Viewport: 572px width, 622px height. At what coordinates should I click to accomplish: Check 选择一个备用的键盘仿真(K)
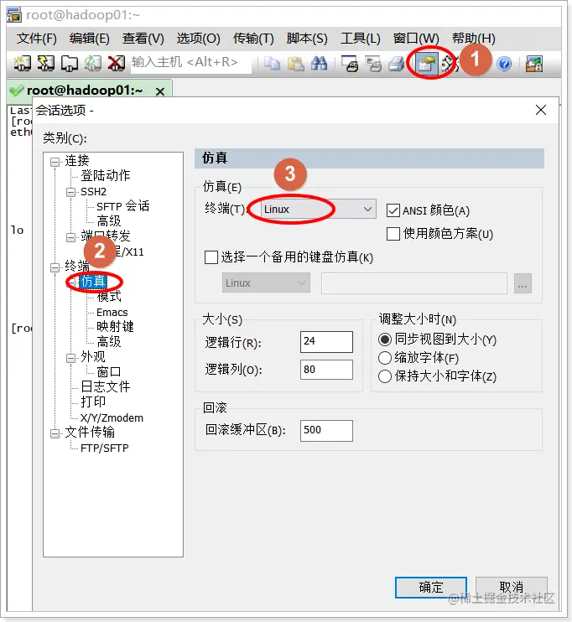[211, 257]
